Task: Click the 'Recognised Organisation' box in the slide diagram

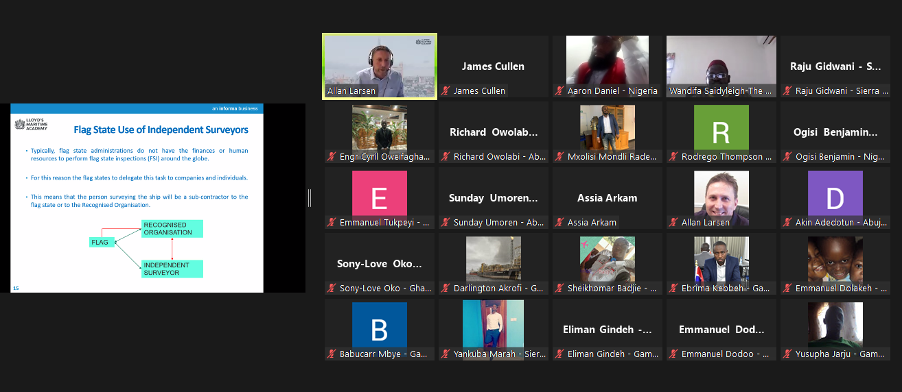Action: click(x=172, y=229)
